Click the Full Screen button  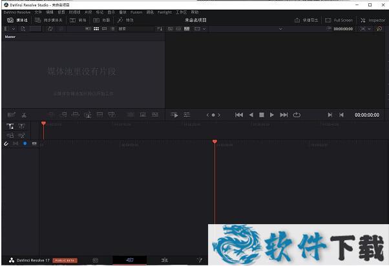tap(340, 20)
